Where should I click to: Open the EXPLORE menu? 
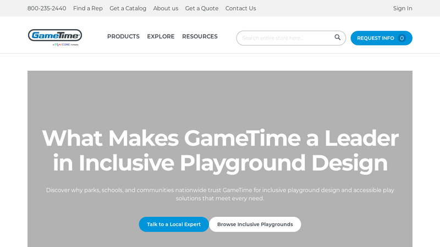tap(161, 36)
